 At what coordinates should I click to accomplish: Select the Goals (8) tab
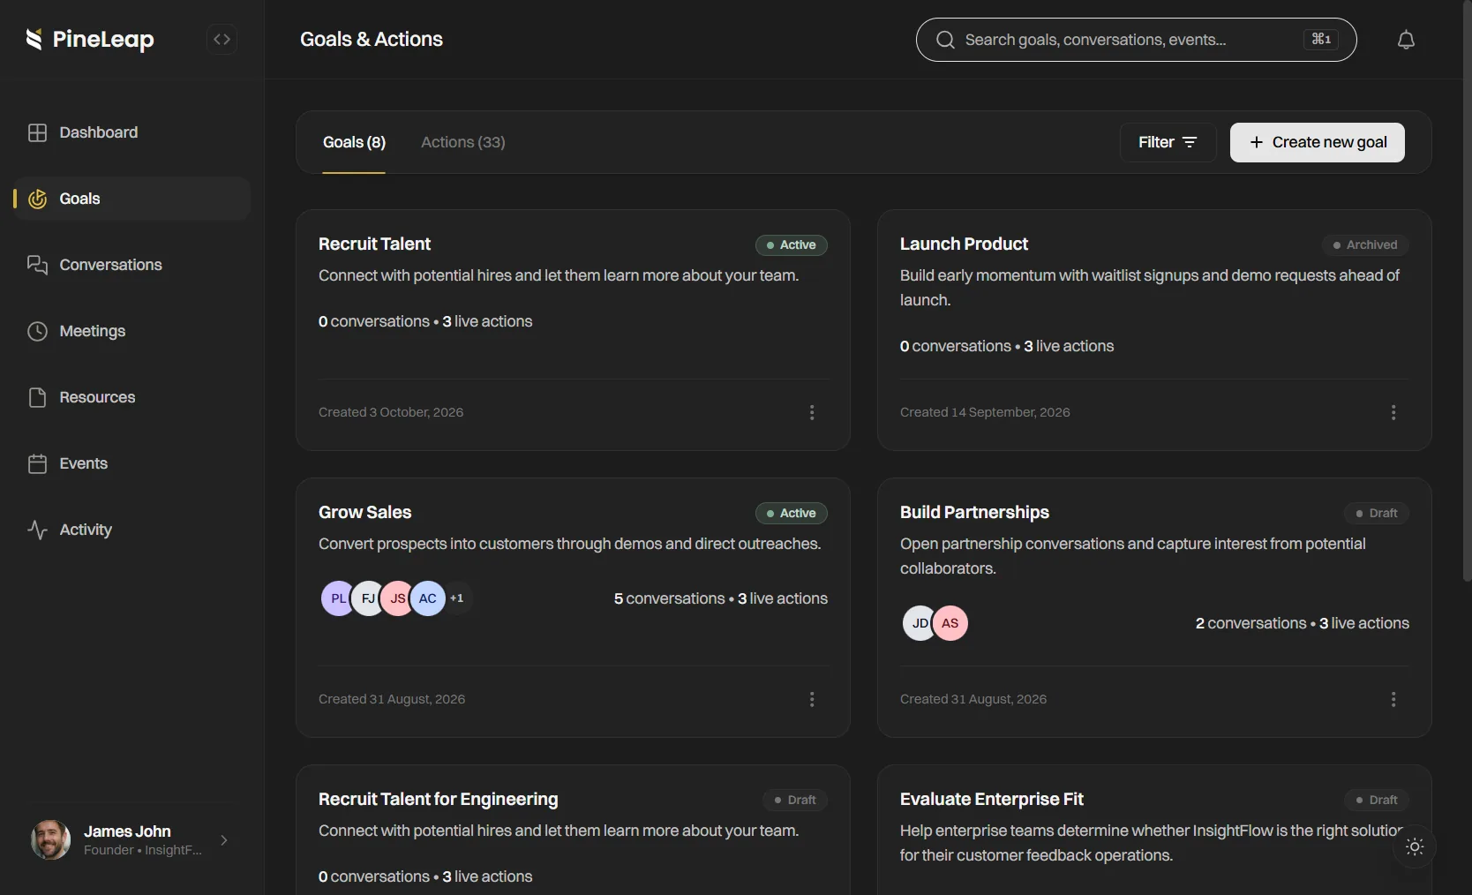354,142
